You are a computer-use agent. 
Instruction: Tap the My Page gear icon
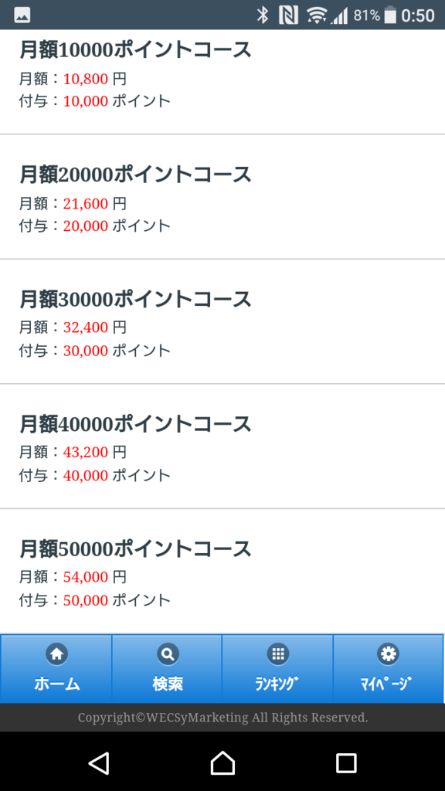(x=388, y=654)
